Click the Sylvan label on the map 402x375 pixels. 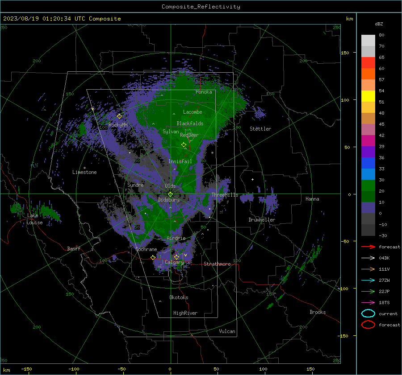(x=171, y=132)
